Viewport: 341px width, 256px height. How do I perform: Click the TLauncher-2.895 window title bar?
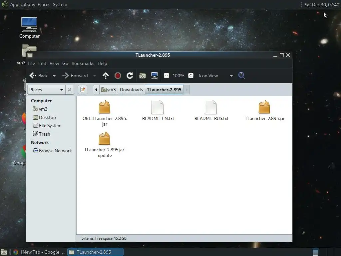pos(153,55)
